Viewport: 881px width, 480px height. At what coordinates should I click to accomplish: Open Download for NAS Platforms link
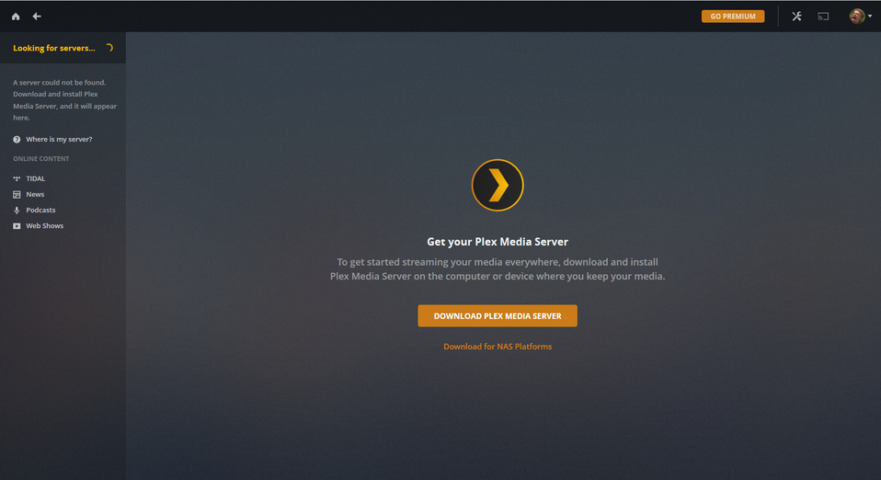(498, 347)
